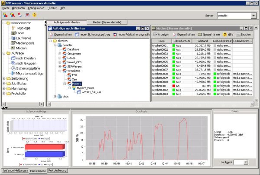Open the Hilfe menu in menu bar

pyautogui.click(x=62, y=8)
